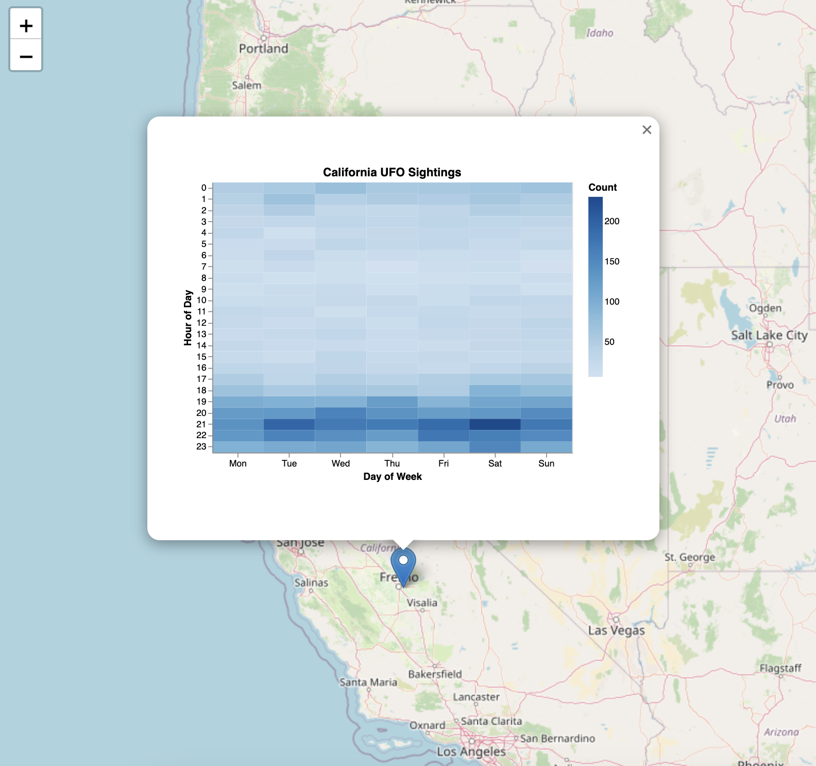Click the Tuesday 21:00 heatmap cell
This screenshot has width=816, height=766.
(x=289, y=424)
